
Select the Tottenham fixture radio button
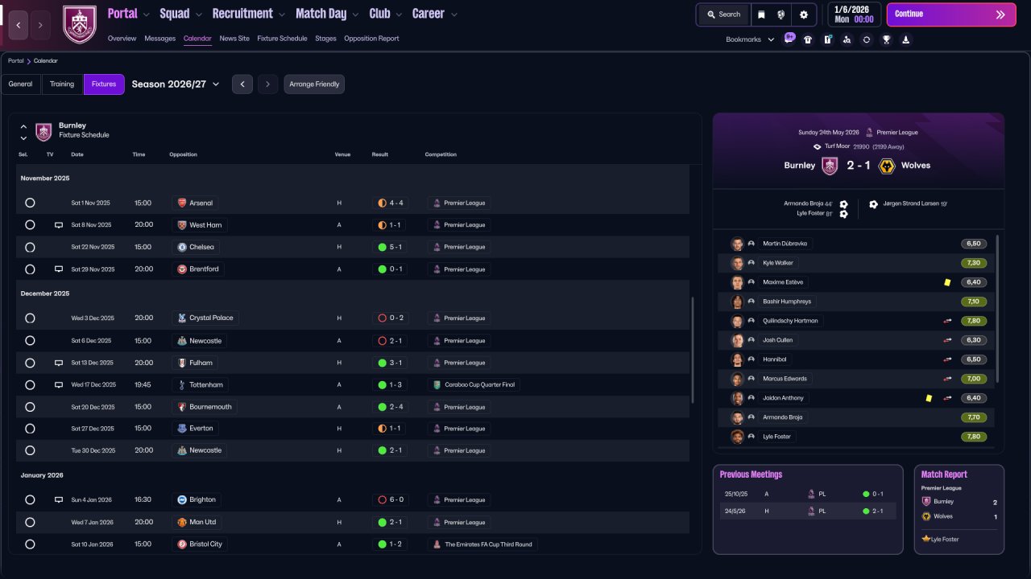coord(30,385)
